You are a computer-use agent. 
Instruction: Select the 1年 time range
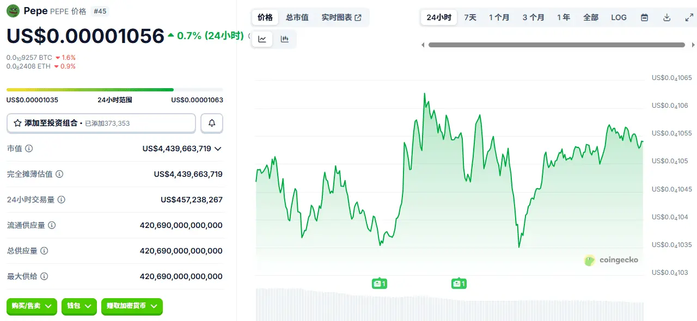point(564,17)
